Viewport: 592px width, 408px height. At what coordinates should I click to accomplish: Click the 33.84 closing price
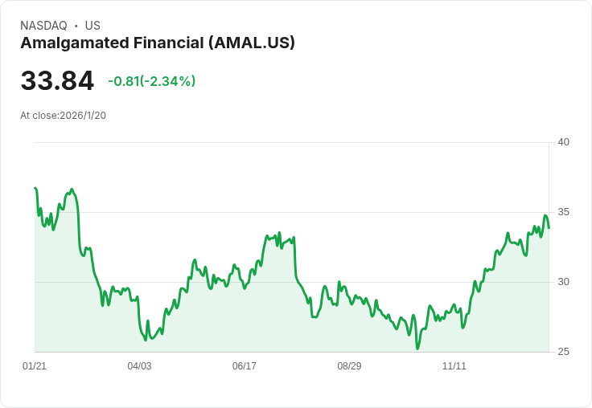[57, 81]
